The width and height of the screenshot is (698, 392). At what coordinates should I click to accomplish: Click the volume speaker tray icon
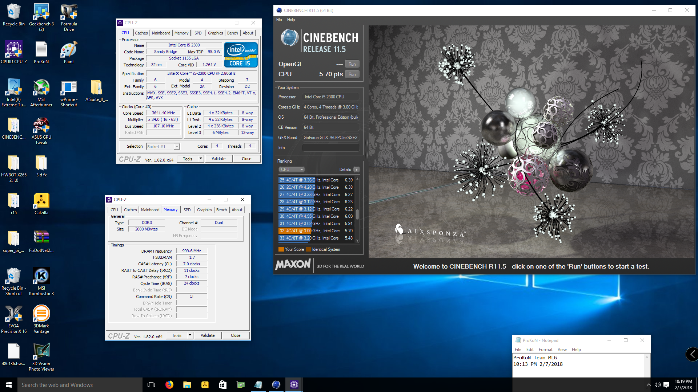click(x=657, y=385)
